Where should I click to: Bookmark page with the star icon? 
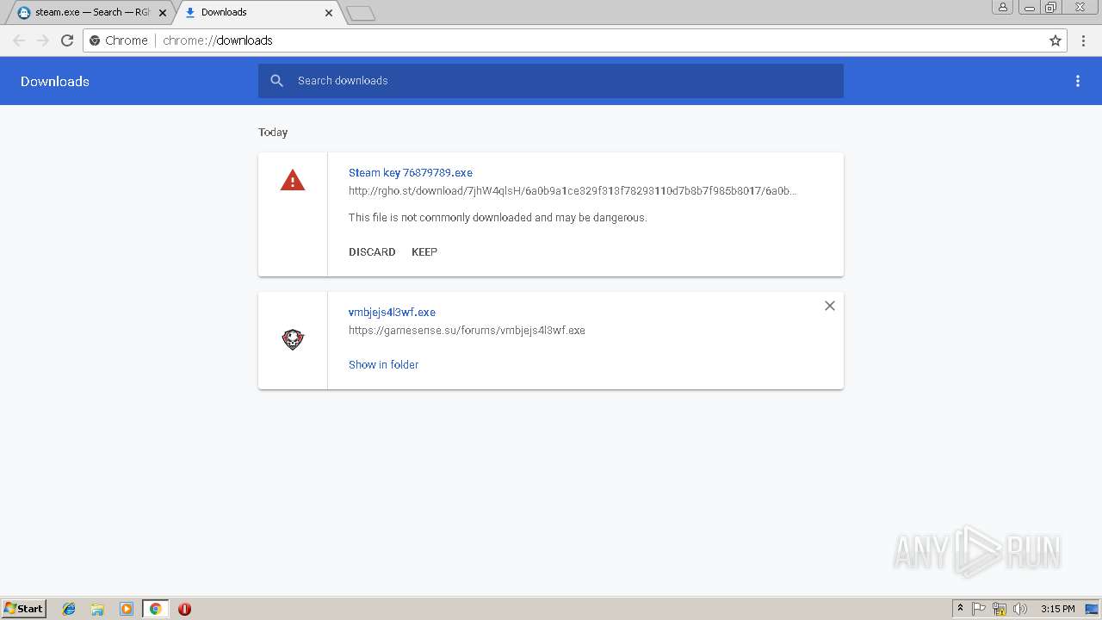point(1056,40)
